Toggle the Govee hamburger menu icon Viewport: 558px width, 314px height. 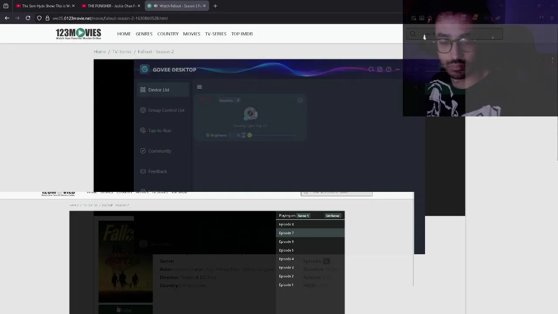click(x=199, y=87)
